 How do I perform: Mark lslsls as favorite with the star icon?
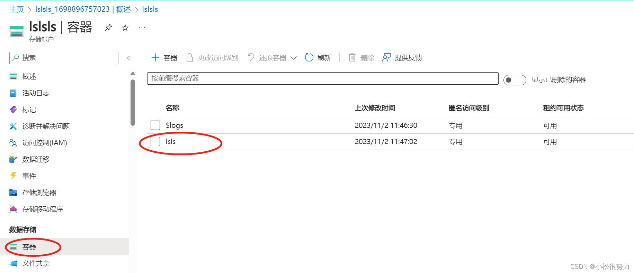pos(125,28)
